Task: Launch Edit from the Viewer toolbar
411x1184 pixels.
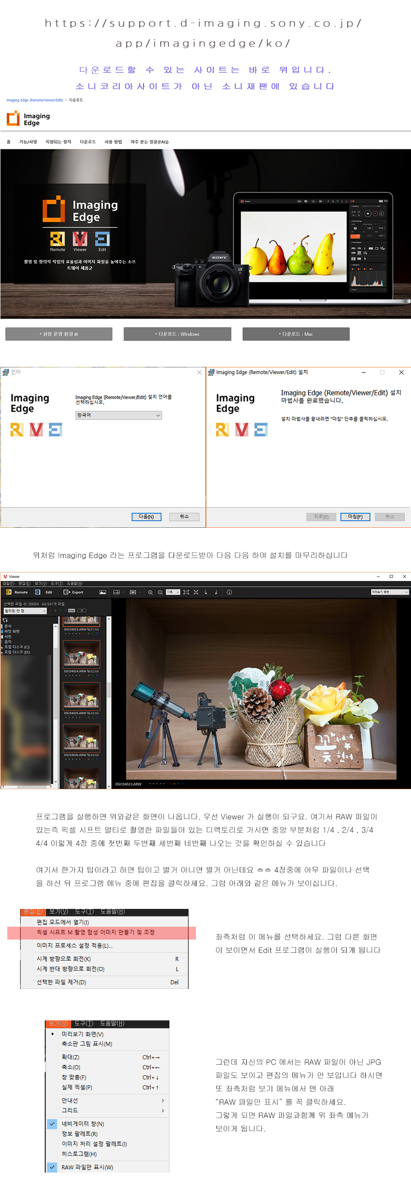Action: pos(44,592)
